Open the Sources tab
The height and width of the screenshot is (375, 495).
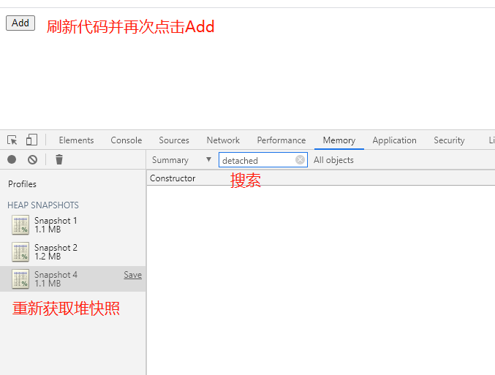(174, 140)
